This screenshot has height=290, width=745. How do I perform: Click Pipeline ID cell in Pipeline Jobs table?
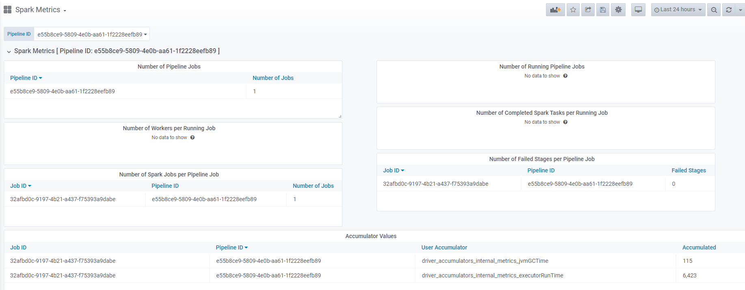coord(62,91)
